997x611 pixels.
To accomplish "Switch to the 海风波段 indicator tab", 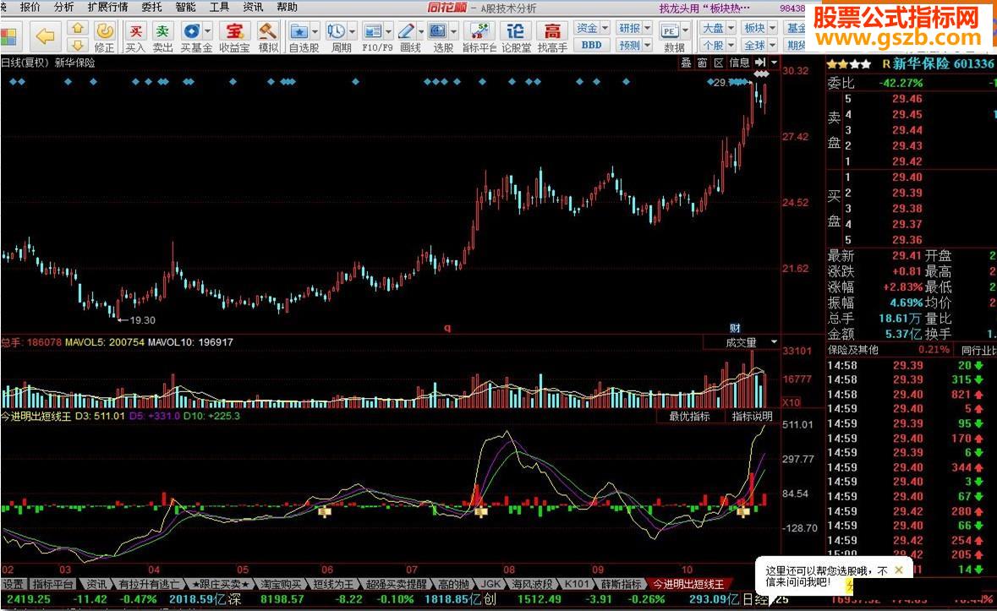I will point(530,584).
